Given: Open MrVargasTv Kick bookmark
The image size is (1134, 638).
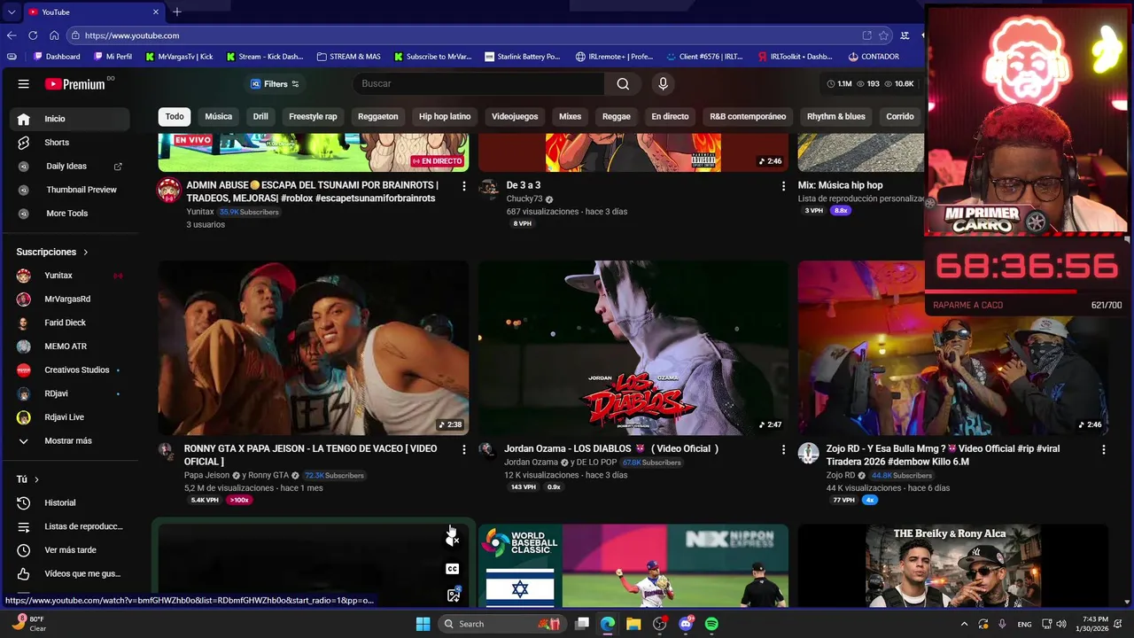Looking at the screenshot, I should click(x=178, y=56).
